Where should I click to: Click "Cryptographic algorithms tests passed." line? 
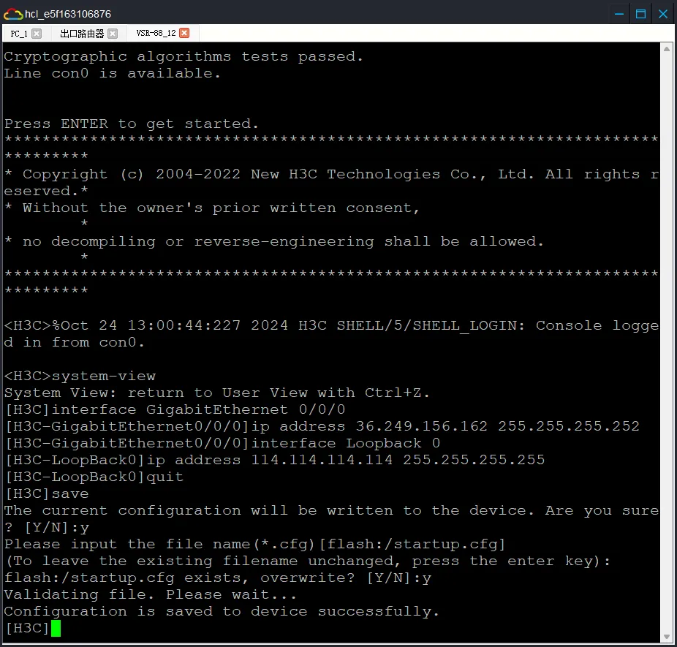184,56
